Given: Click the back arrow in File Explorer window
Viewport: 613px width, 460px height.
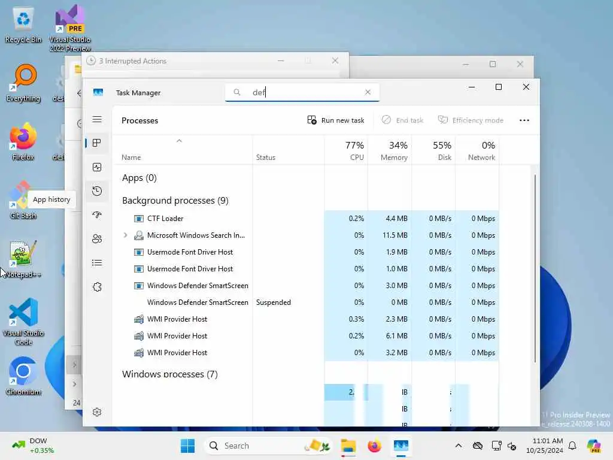Looking at the screenshot, I should click(80, 93).
